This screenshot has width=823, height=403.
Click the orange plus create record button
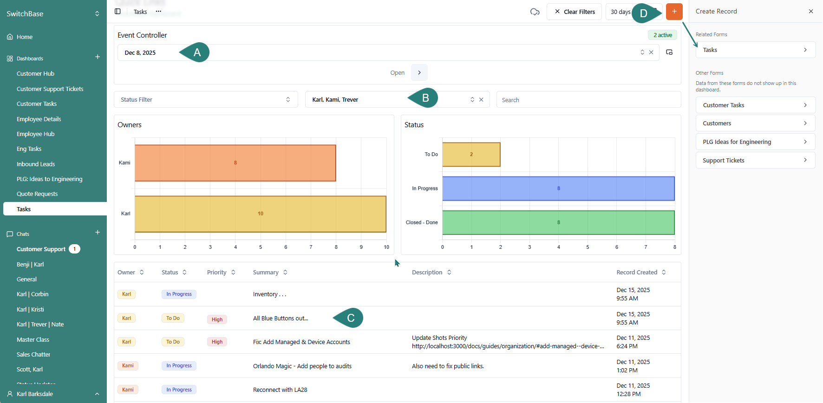[x=674, y=12]
